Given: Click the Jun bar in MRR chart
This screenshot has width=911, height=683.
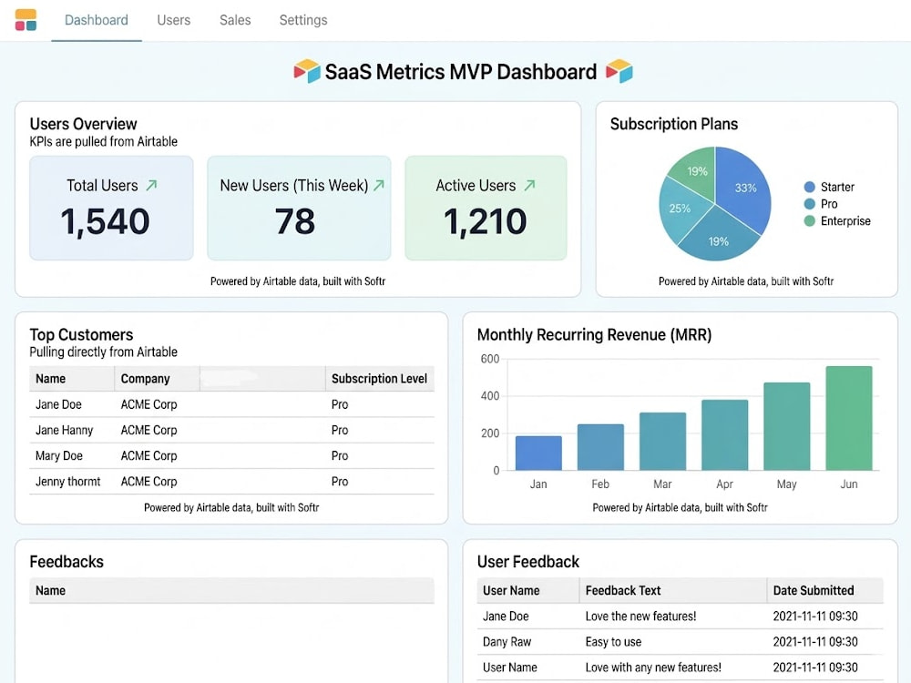Looking at the screenshot, I should [x=849, y=418].
